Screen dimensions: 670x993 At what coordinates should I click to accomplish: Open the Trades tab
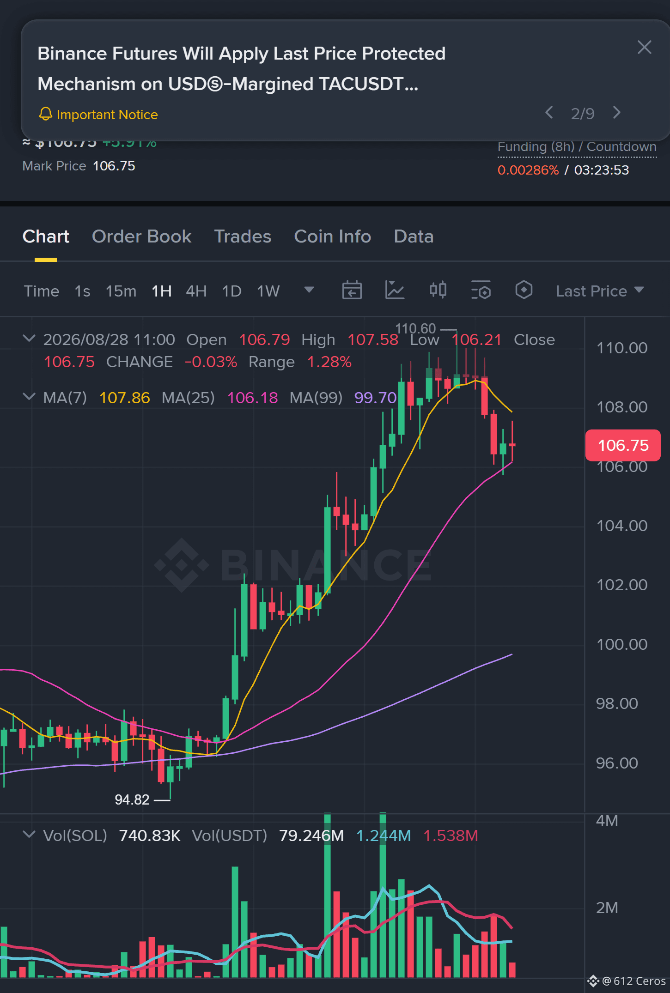pyautogui.click(x=243, y=236)
